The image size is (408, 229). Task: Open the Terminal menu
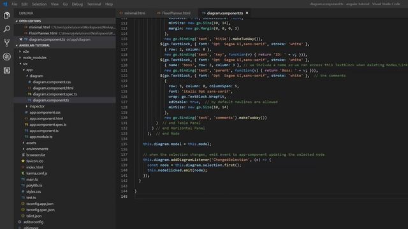94,4
